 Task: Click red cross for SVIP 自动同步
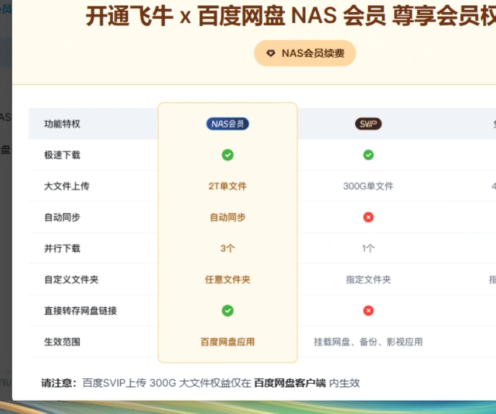(x=368, y=217)
